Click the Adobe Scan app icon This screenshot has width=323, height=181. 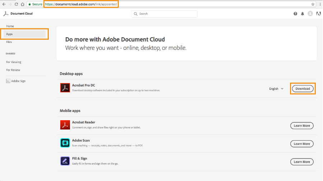pos(65,143)
